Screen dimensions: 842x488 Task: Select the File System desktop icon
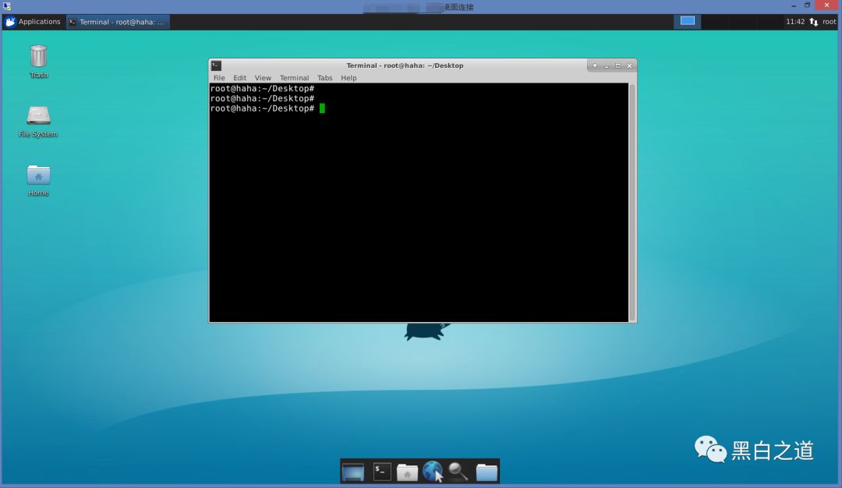point(38,117)
